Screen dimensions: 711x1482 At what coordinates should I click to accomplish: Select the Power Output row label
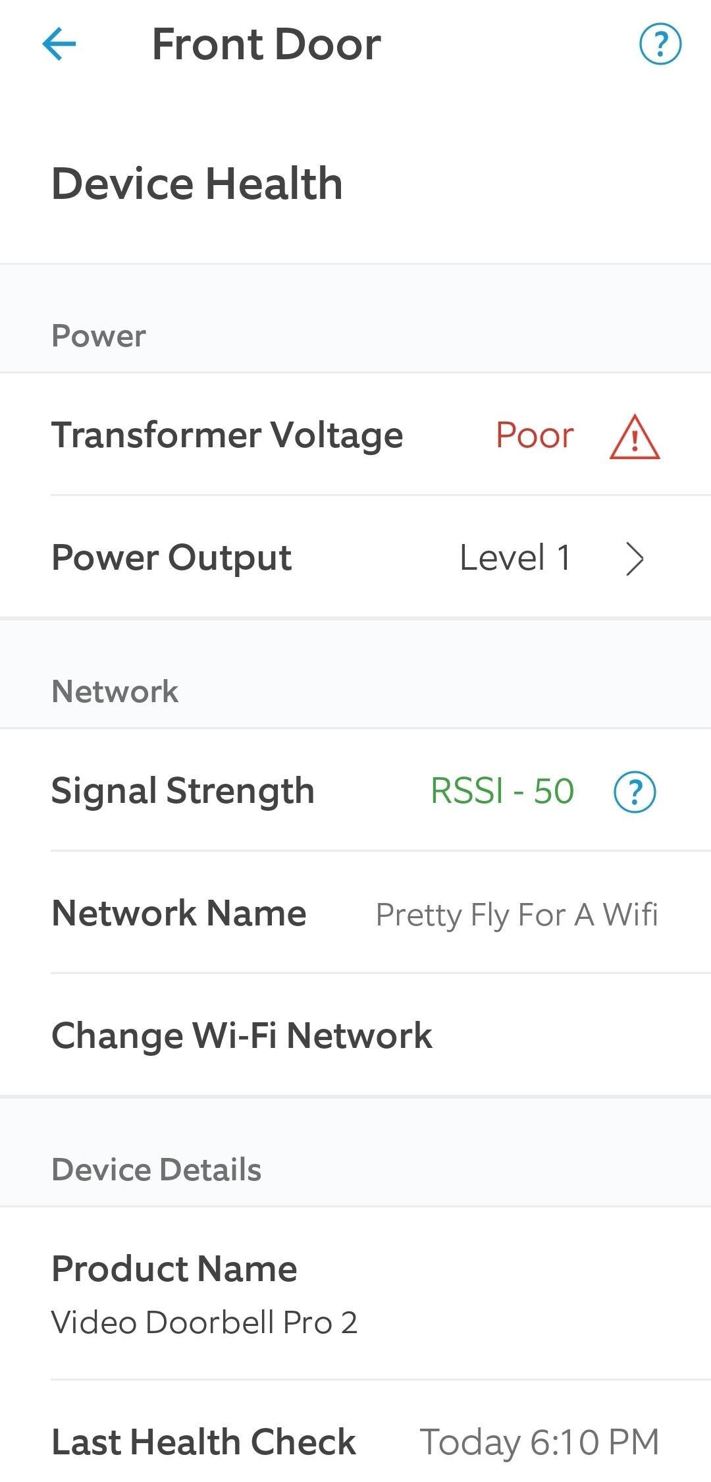click(x=171, y=558)
